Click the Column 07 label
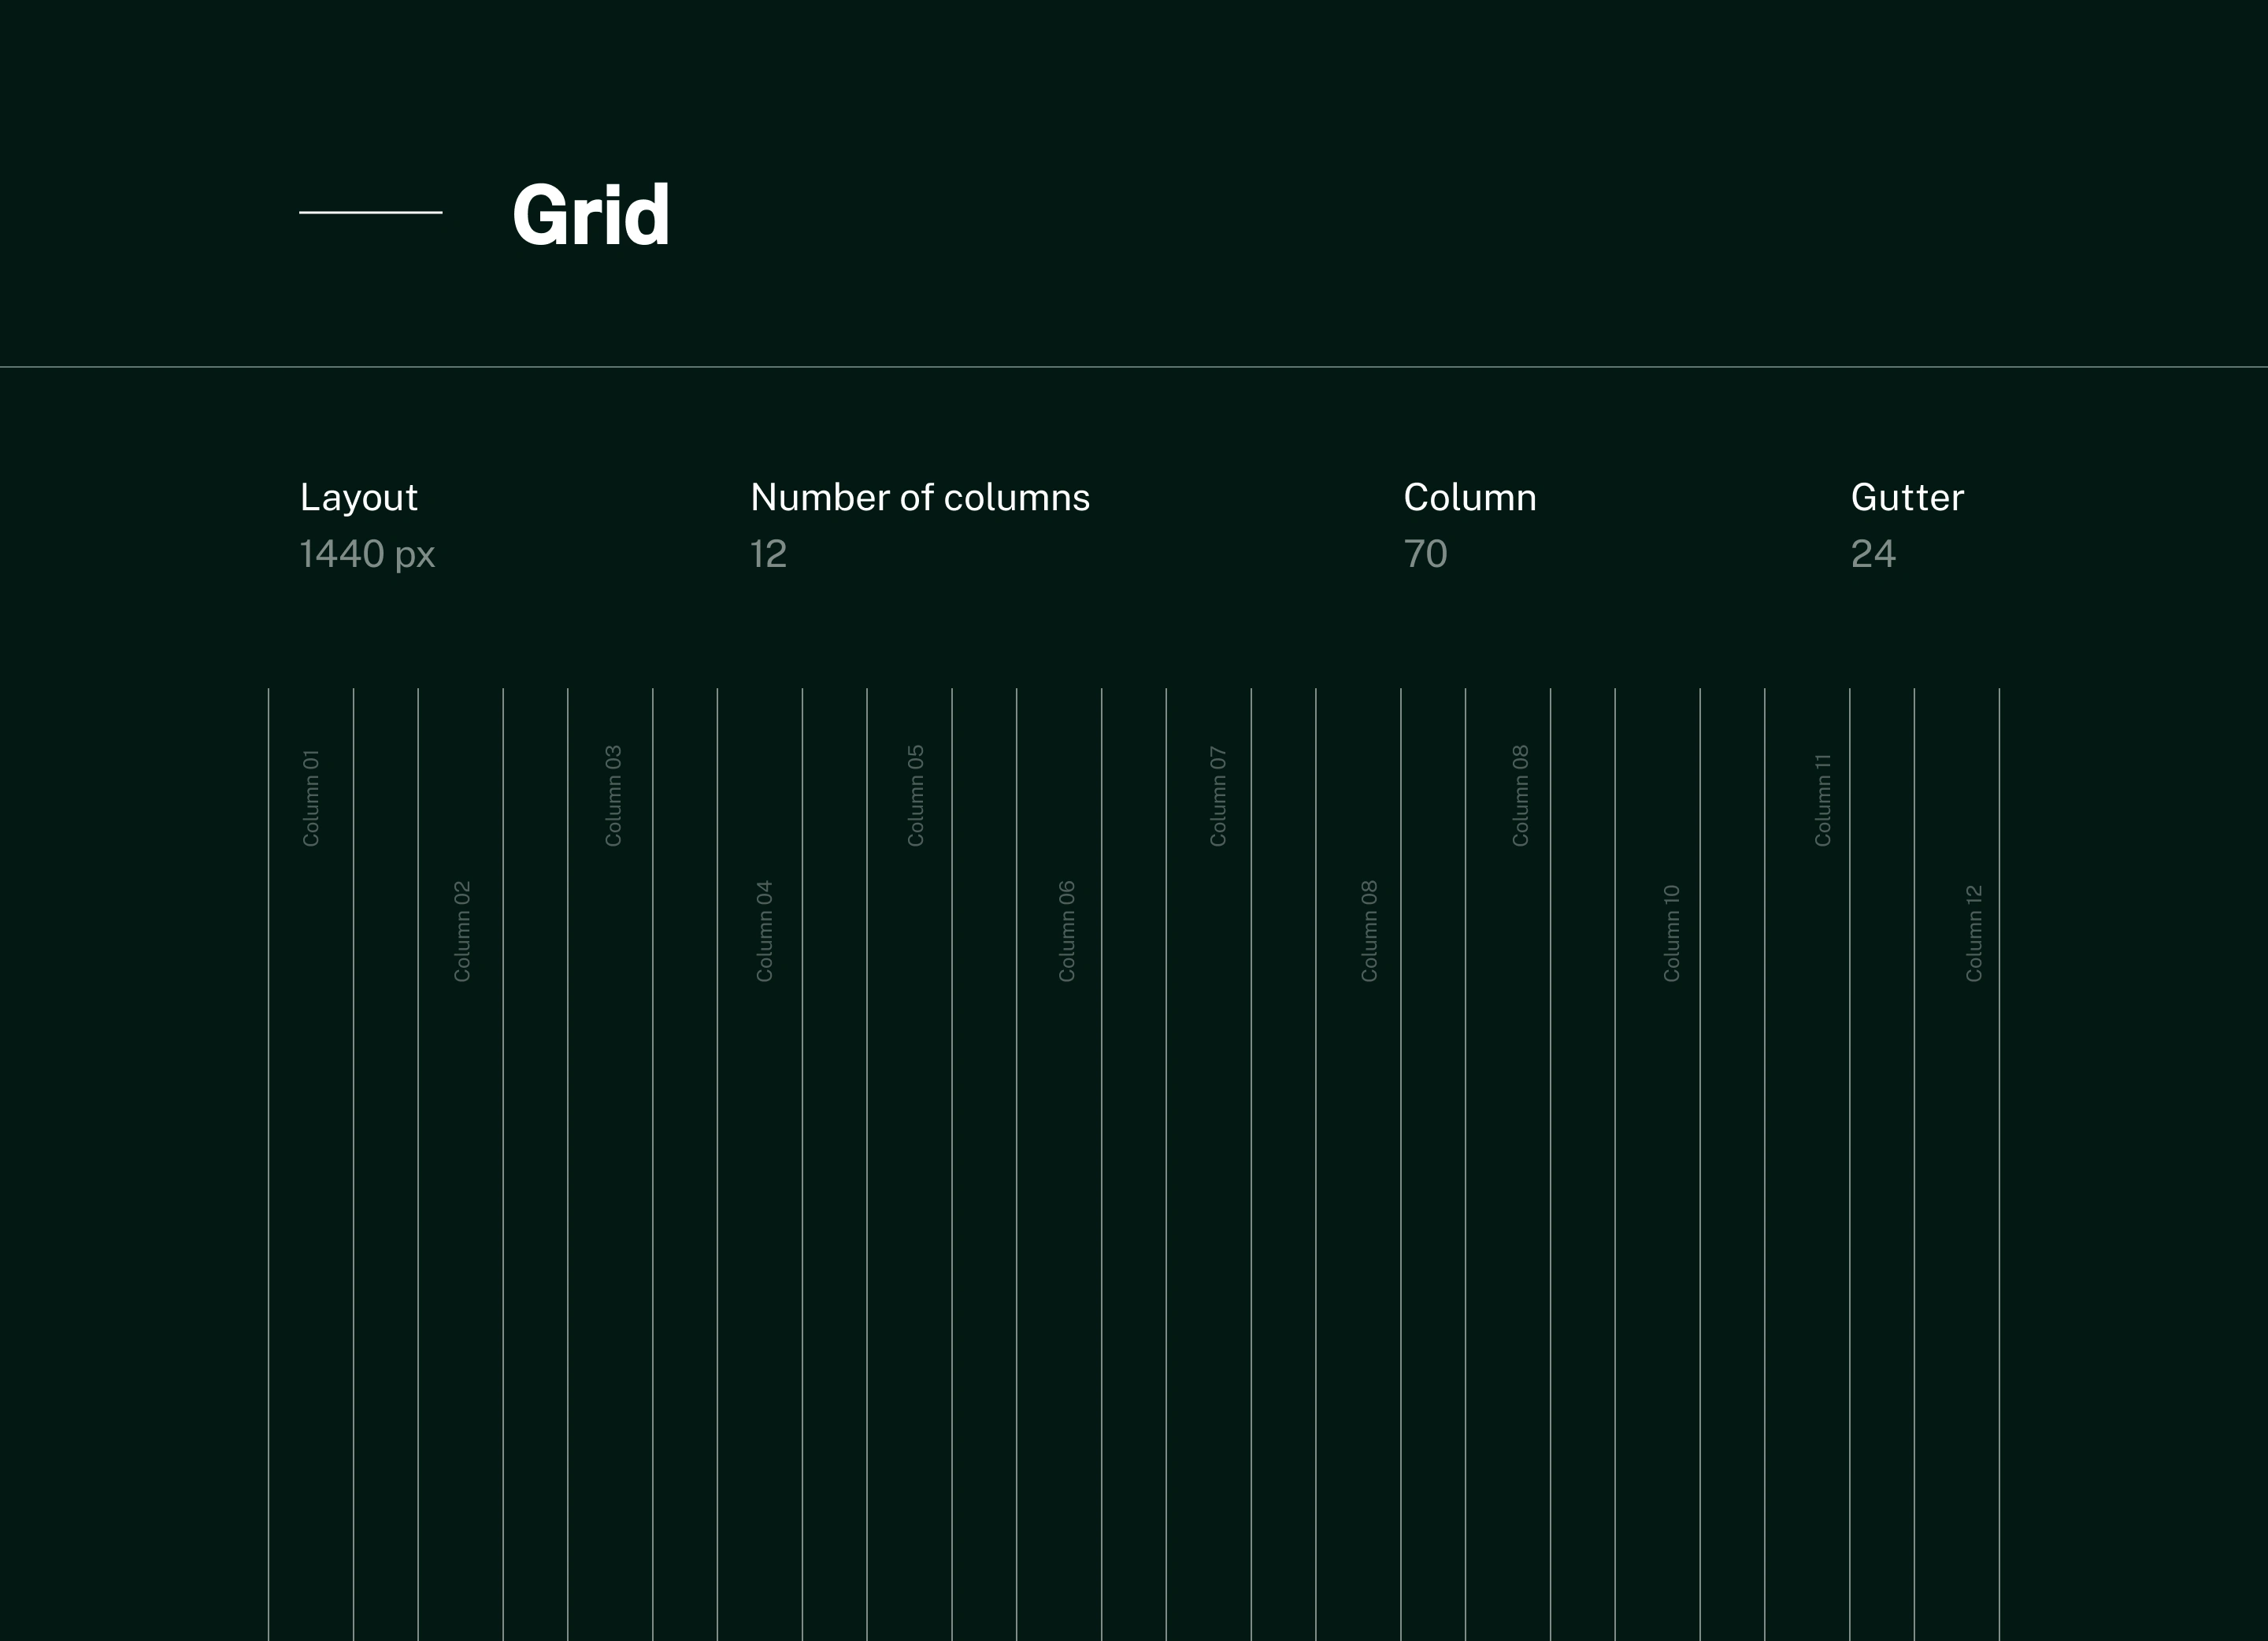 point(1217,796)
